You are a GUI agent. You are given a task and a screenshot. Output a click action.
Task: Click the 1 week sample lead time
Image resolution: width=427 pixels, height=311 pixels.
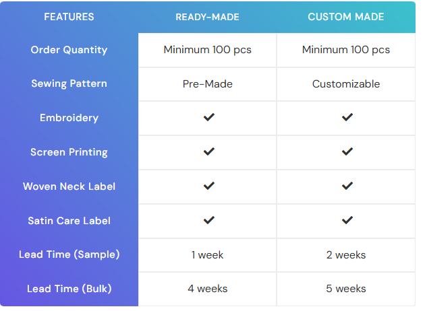tap(208, 254)
